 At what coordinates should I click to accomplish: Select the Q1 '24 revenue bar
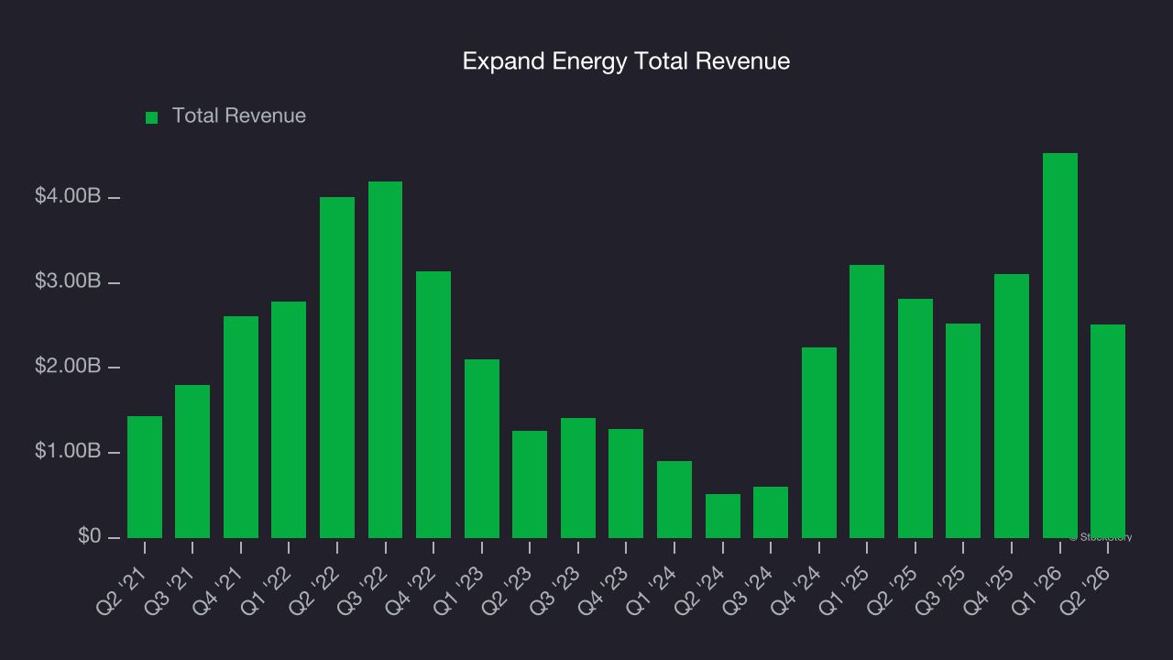click(x=674, y=500)
